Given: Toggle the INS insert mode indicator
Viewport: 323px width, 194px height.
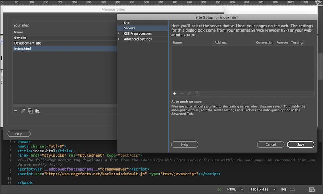Looking at the screenshot, I should tap(284, 189).
